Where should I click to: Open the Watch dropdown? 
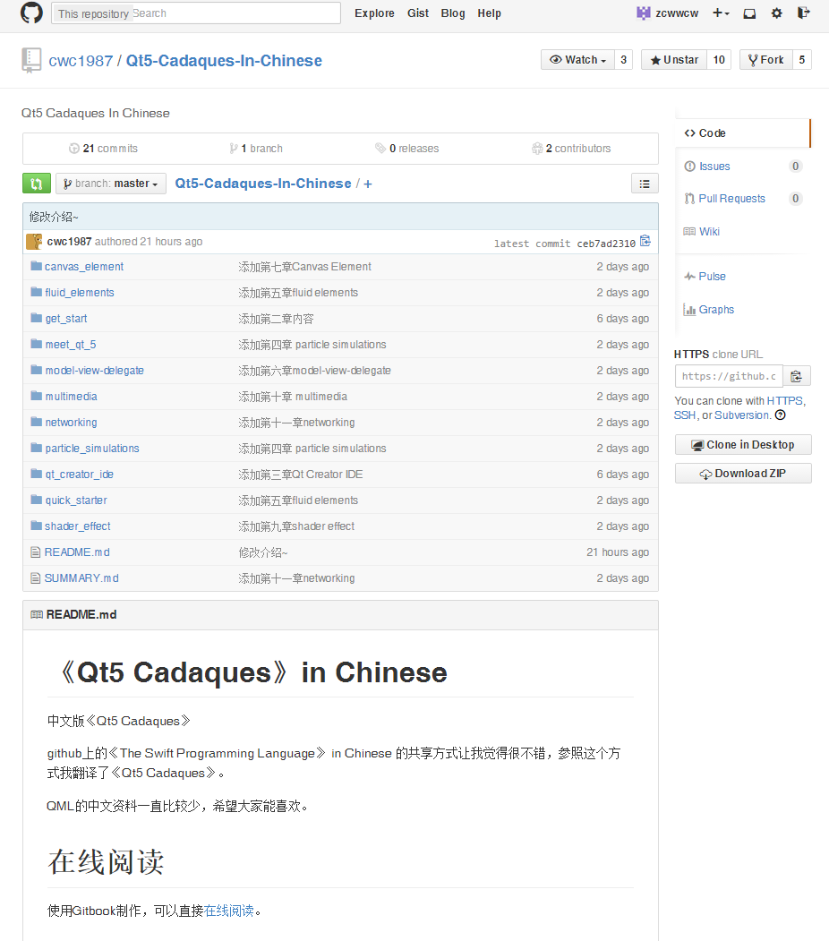pyautogui.click(x=577, y=59)
